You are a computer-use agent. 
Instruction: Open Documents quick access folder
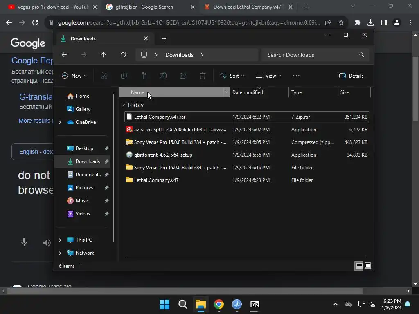click(88, 174)
